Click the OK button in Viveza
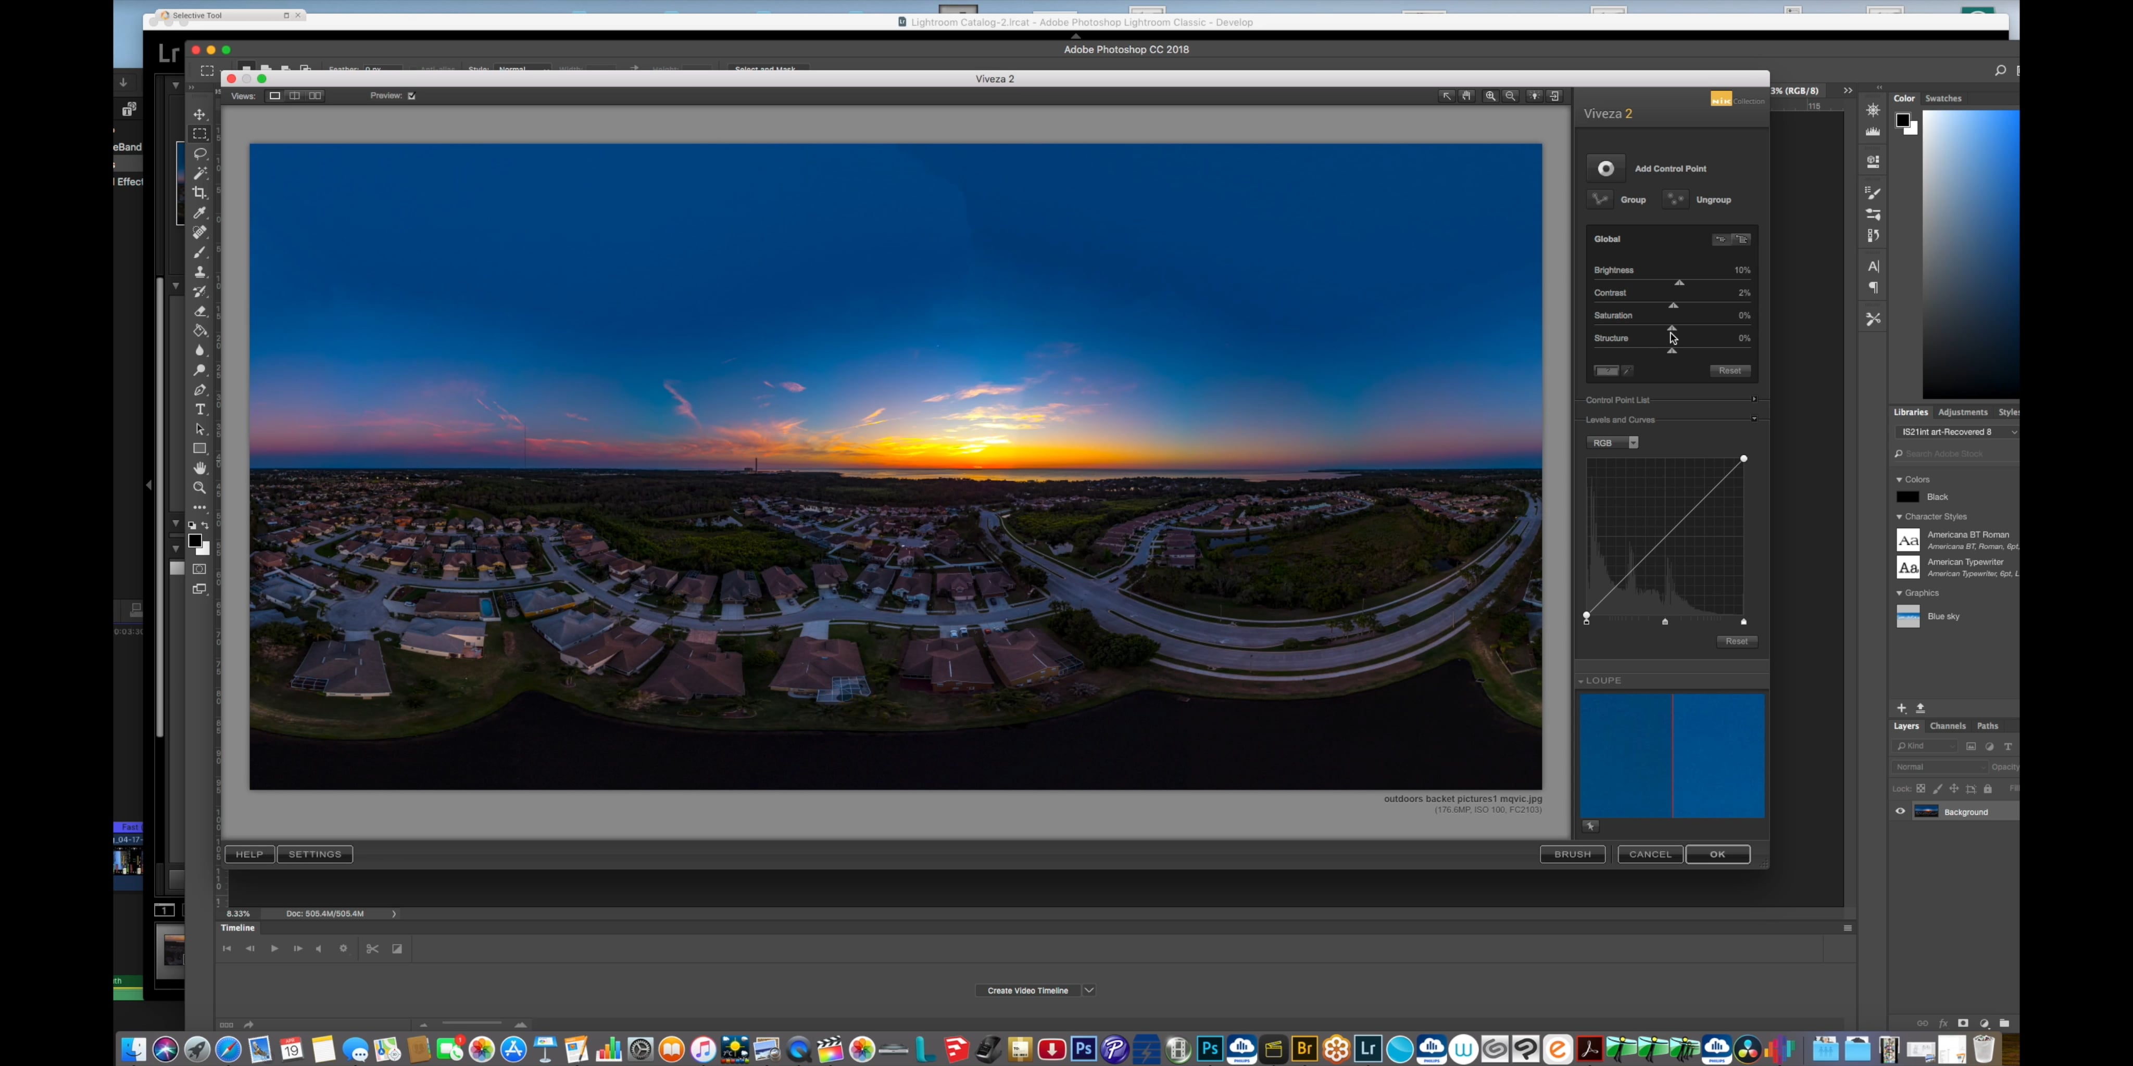2133x1066 pixels. [x=1718, y=854]
